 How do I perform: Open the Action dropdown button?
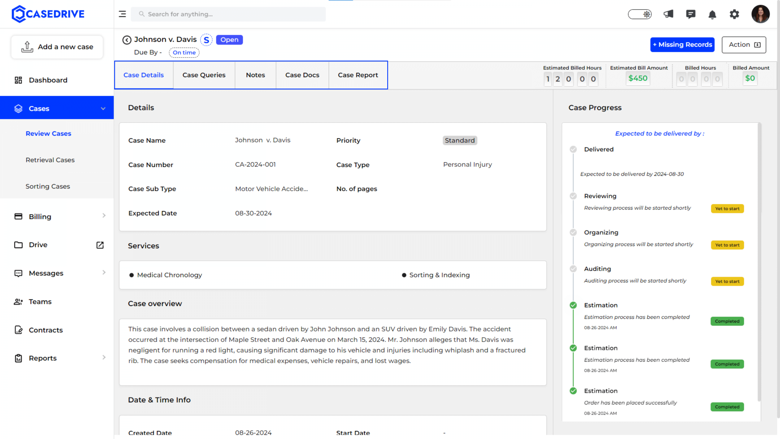click(744, 45)
